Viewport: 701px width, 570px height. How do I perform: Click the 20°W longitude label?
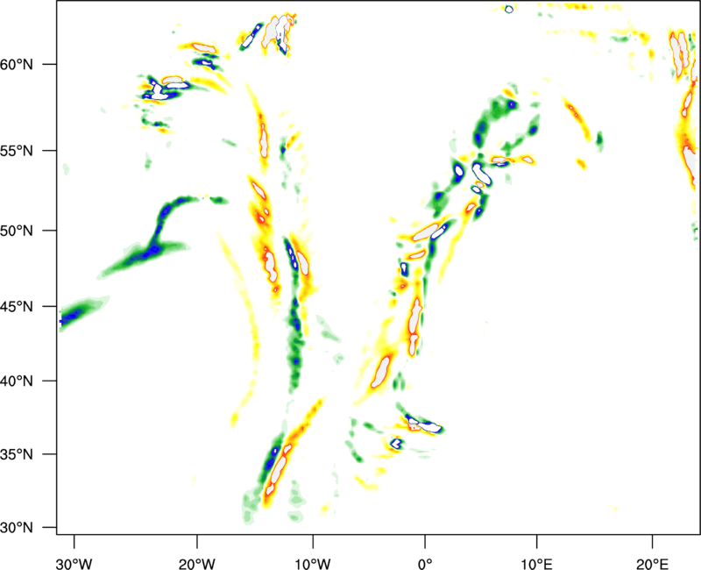tap(197, 564)
